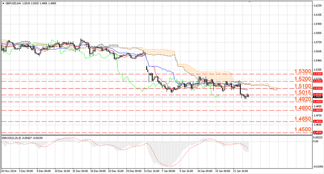Select the red 1.4920 price tag on axis
This screenshot has height=174, width=324.
(318, 102)
